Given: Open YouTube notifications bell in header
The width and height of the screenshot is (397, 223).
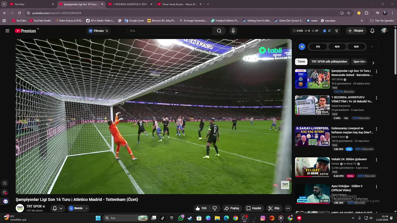Looking at the screenshot, I should point(372,31).
